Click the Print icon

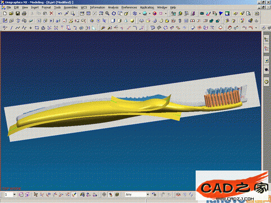24,14
